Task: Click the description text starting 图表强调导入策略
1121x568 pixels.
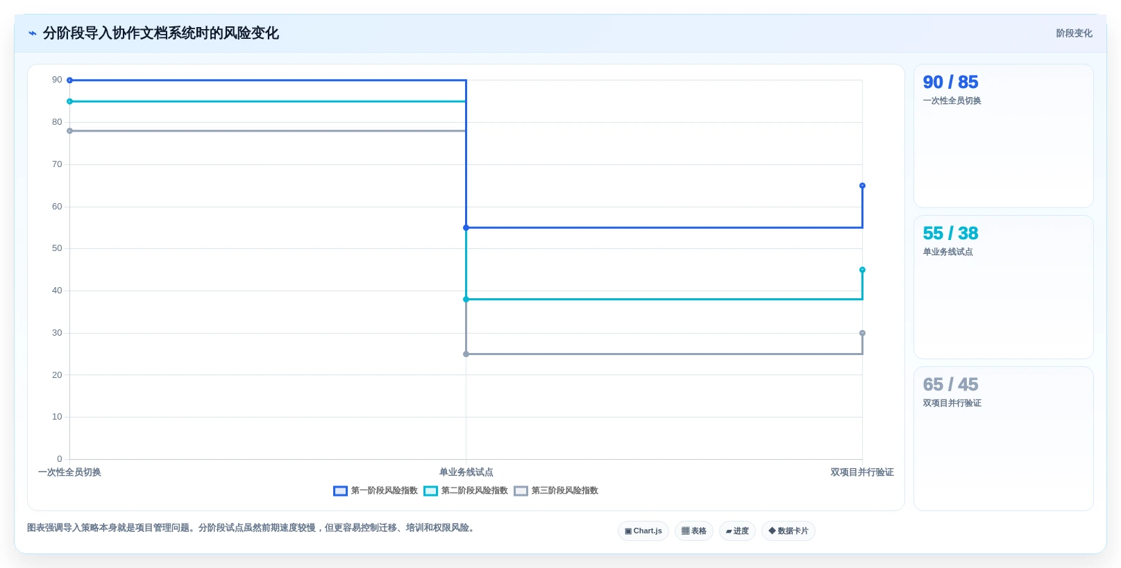Action: coord(253,528)
